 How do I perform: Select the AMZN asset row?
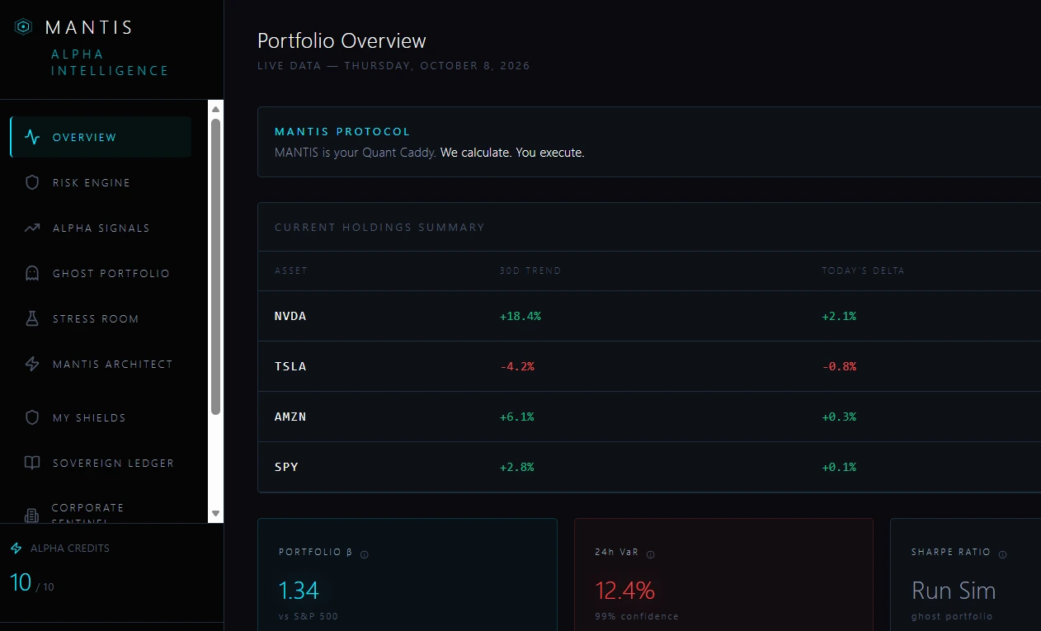point(649,417)
